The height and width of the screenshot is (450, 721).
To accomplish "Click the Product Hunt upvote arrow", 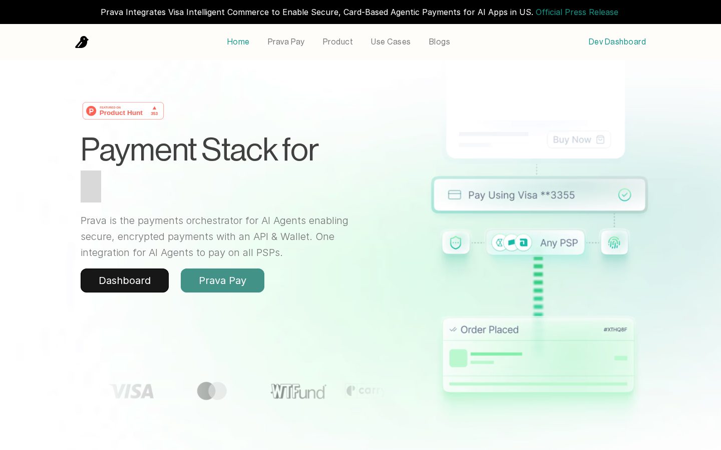I will tap(154, 108).
